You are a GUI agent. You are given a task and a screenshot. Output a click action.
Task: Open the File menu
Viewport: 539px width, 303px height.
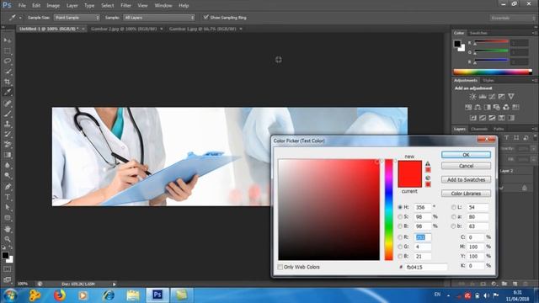click(22, 6)
